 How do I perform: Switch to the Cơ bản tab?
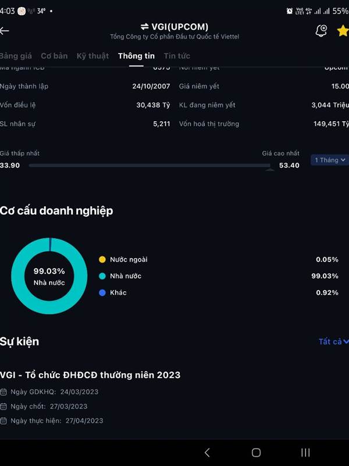tap(54, 56)
